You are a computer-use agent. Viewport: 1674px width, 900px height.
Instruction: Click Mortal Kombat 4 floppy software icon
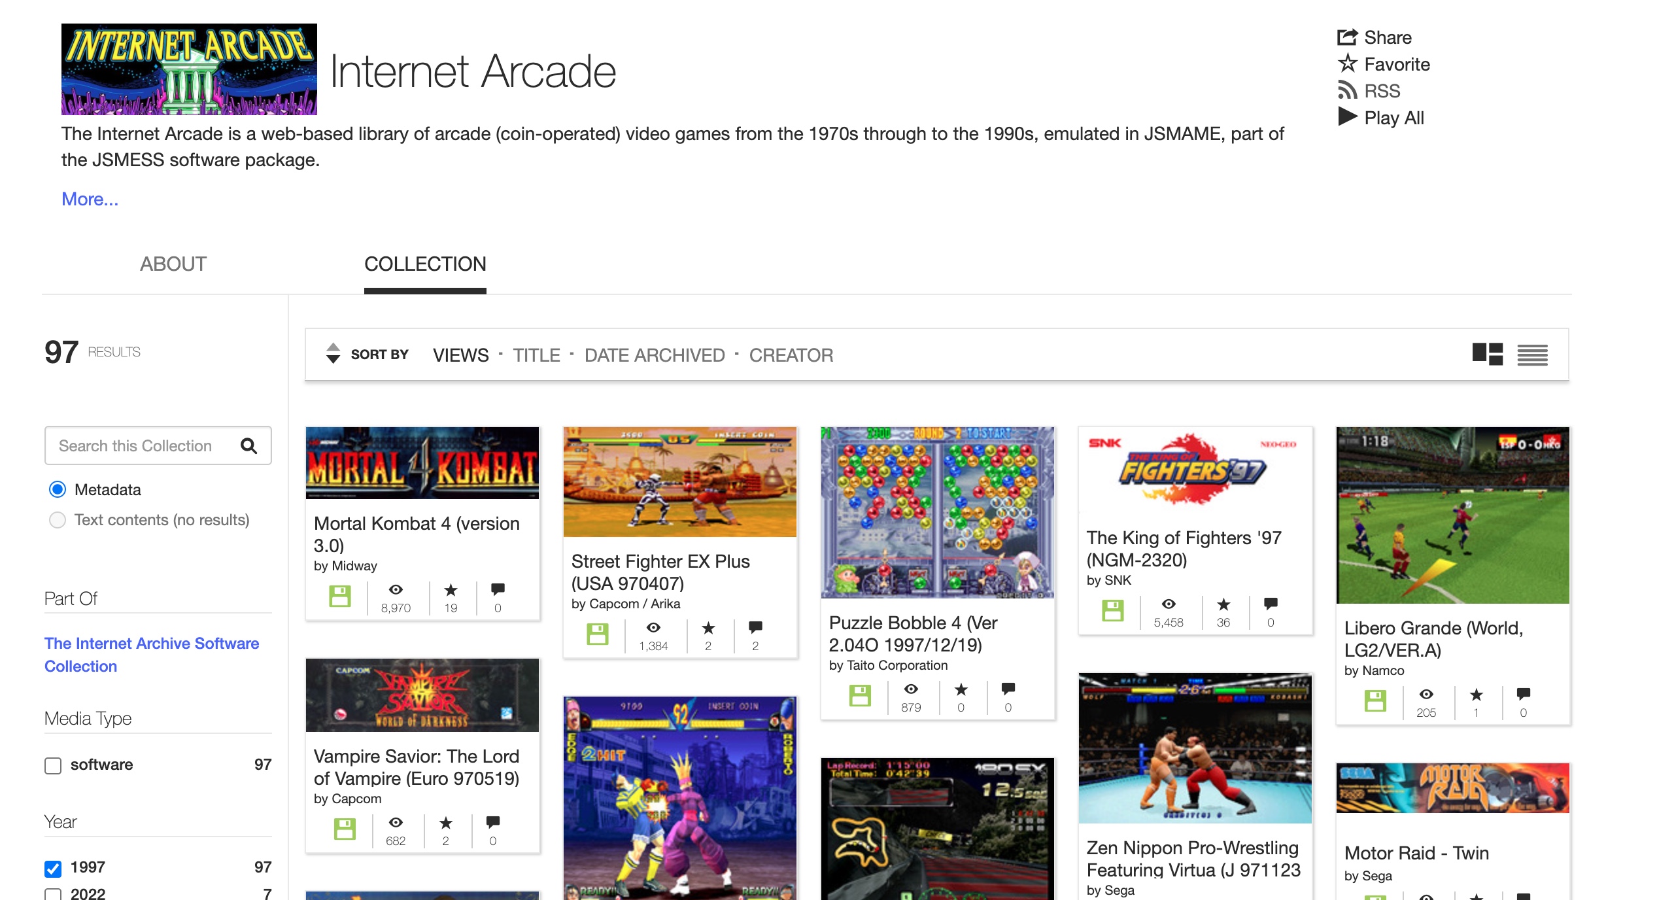click(x=340, y=596)
